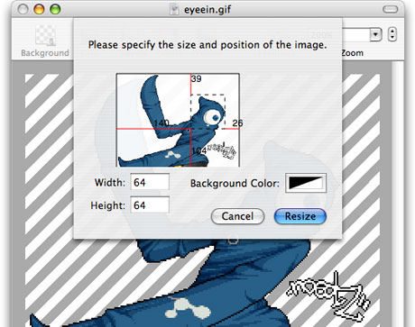Click the blue Resize button
This screenshot has height=327, width=415.
coord(300,216)
